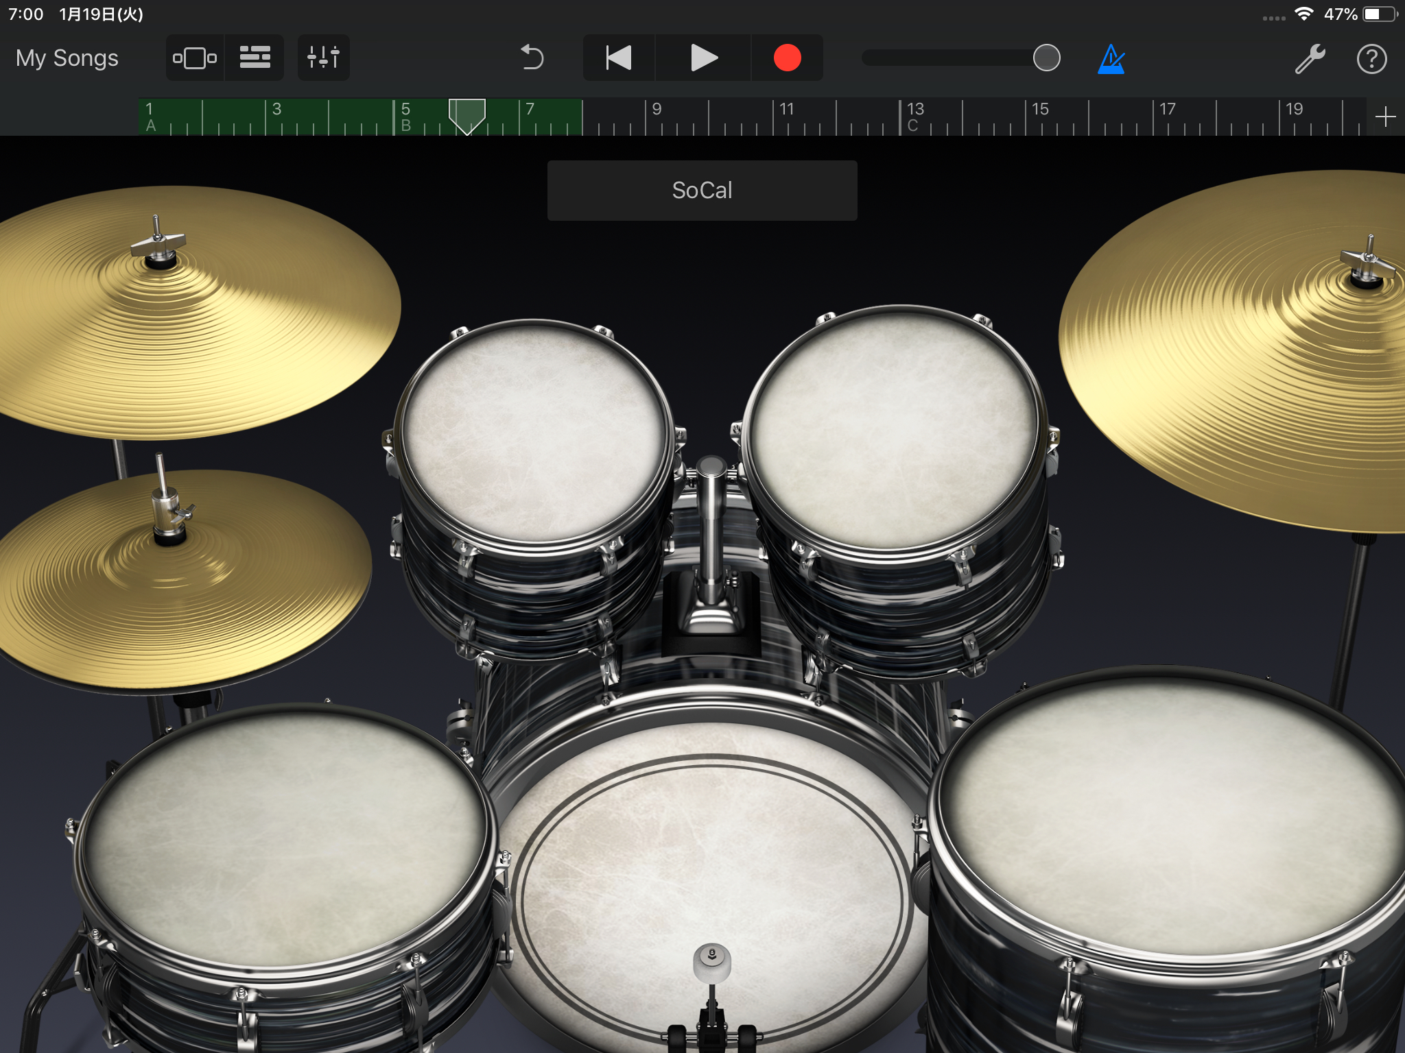Undo the last action
The image size is (1405, 1053).
tap(532, 58)
